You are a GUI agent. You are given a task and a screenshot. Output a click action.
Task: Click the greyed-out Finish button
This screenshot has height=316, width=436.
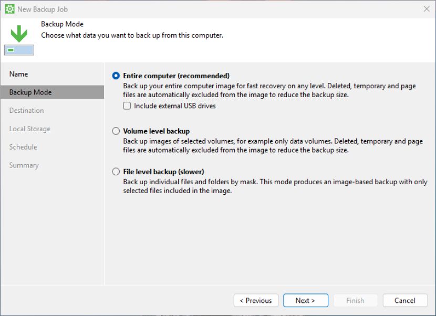point(355,300)
